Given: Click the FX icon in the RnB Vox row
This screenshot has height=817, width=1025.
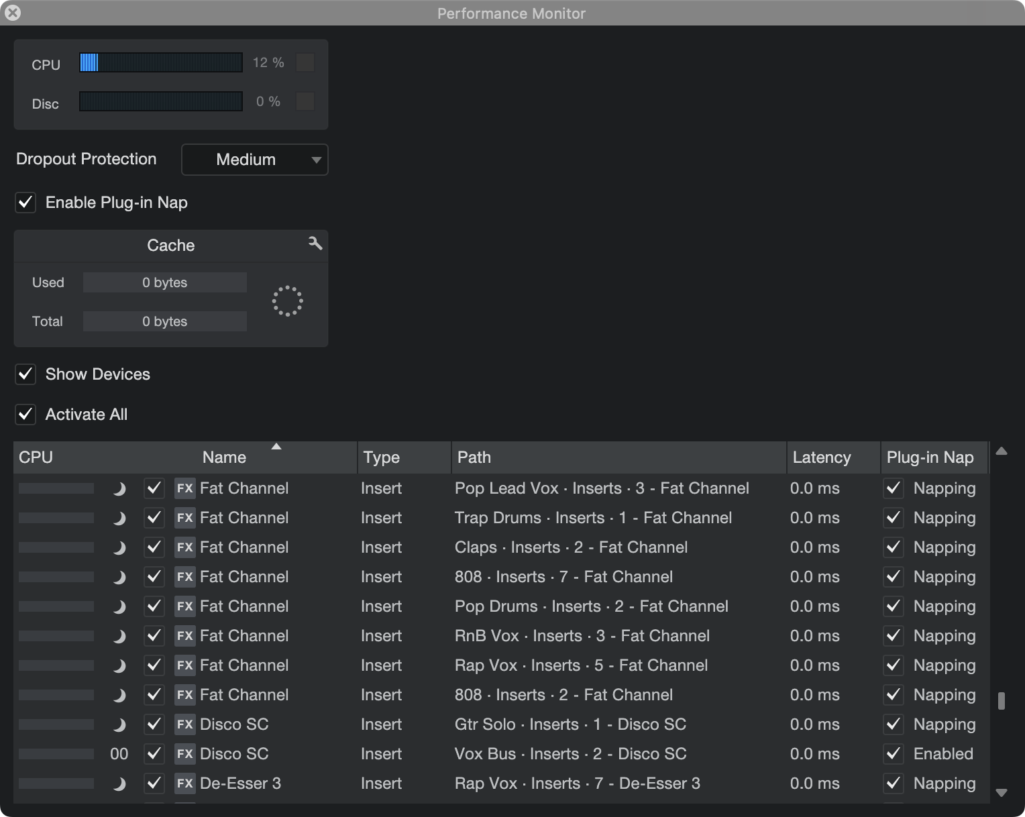Looking at the screenshot, I should 184,636.
